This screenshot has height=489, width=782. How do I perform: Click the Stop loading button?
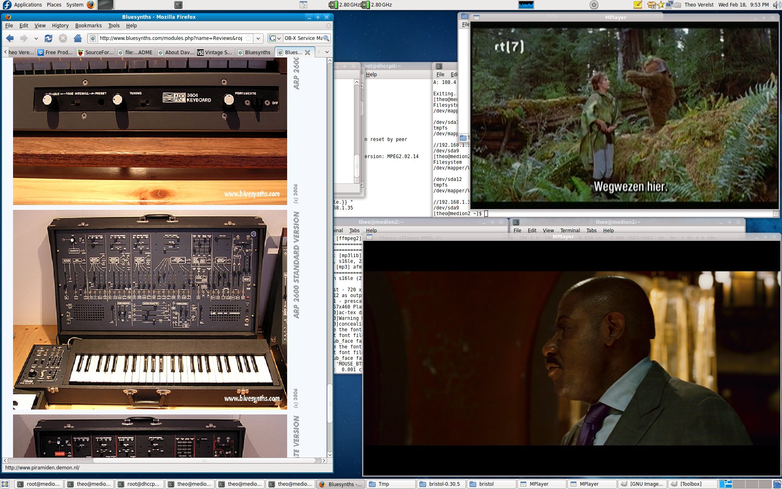coord(63,38)
